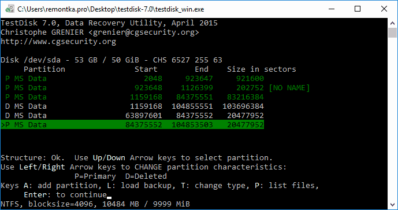Click the vertical scrollbar thumb
Screen dimensions: 398x210
point(392,32)
